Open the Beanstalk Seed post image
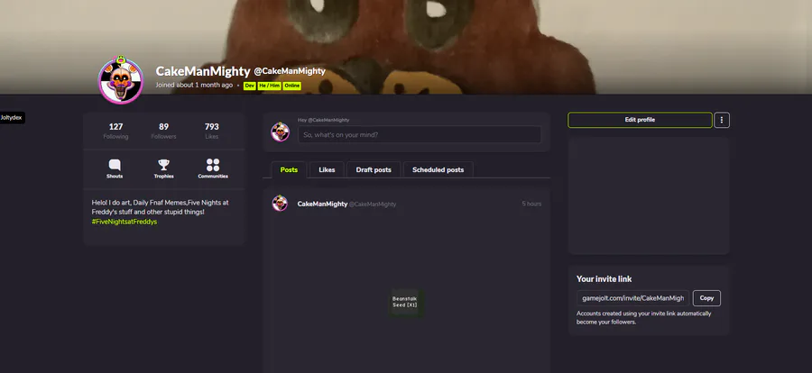The width and height of the screenshot is (812, 373). (405, 302)
